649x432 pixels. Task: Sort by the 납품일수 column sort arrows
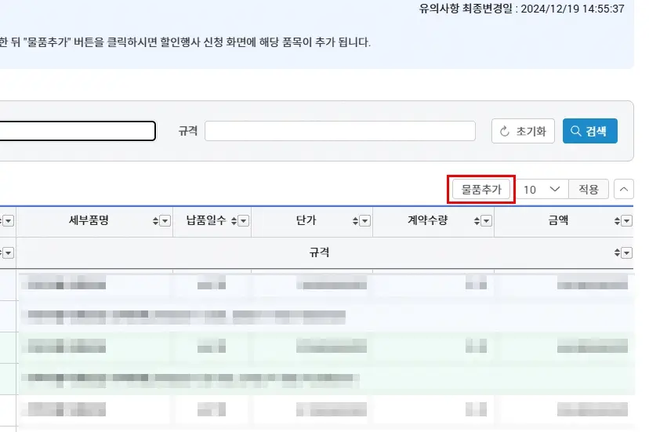click(x=232, y=222)
